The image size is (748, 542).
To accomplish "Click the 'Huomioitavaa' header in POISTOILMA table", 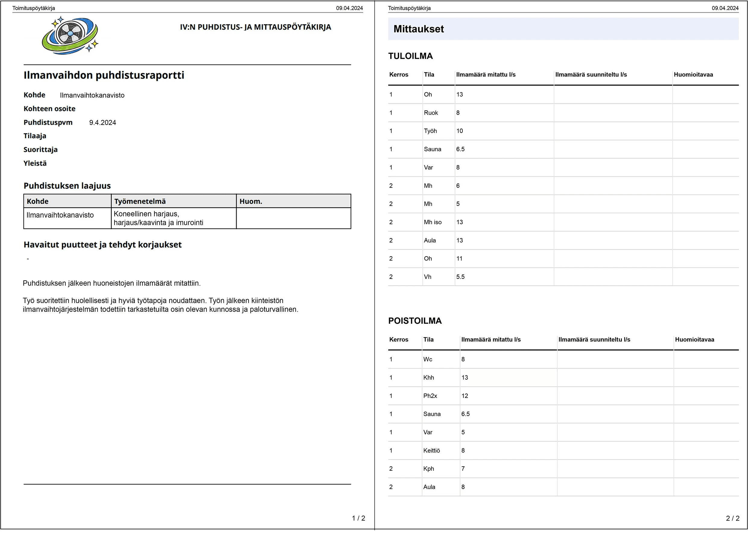I will pos(695,340).
